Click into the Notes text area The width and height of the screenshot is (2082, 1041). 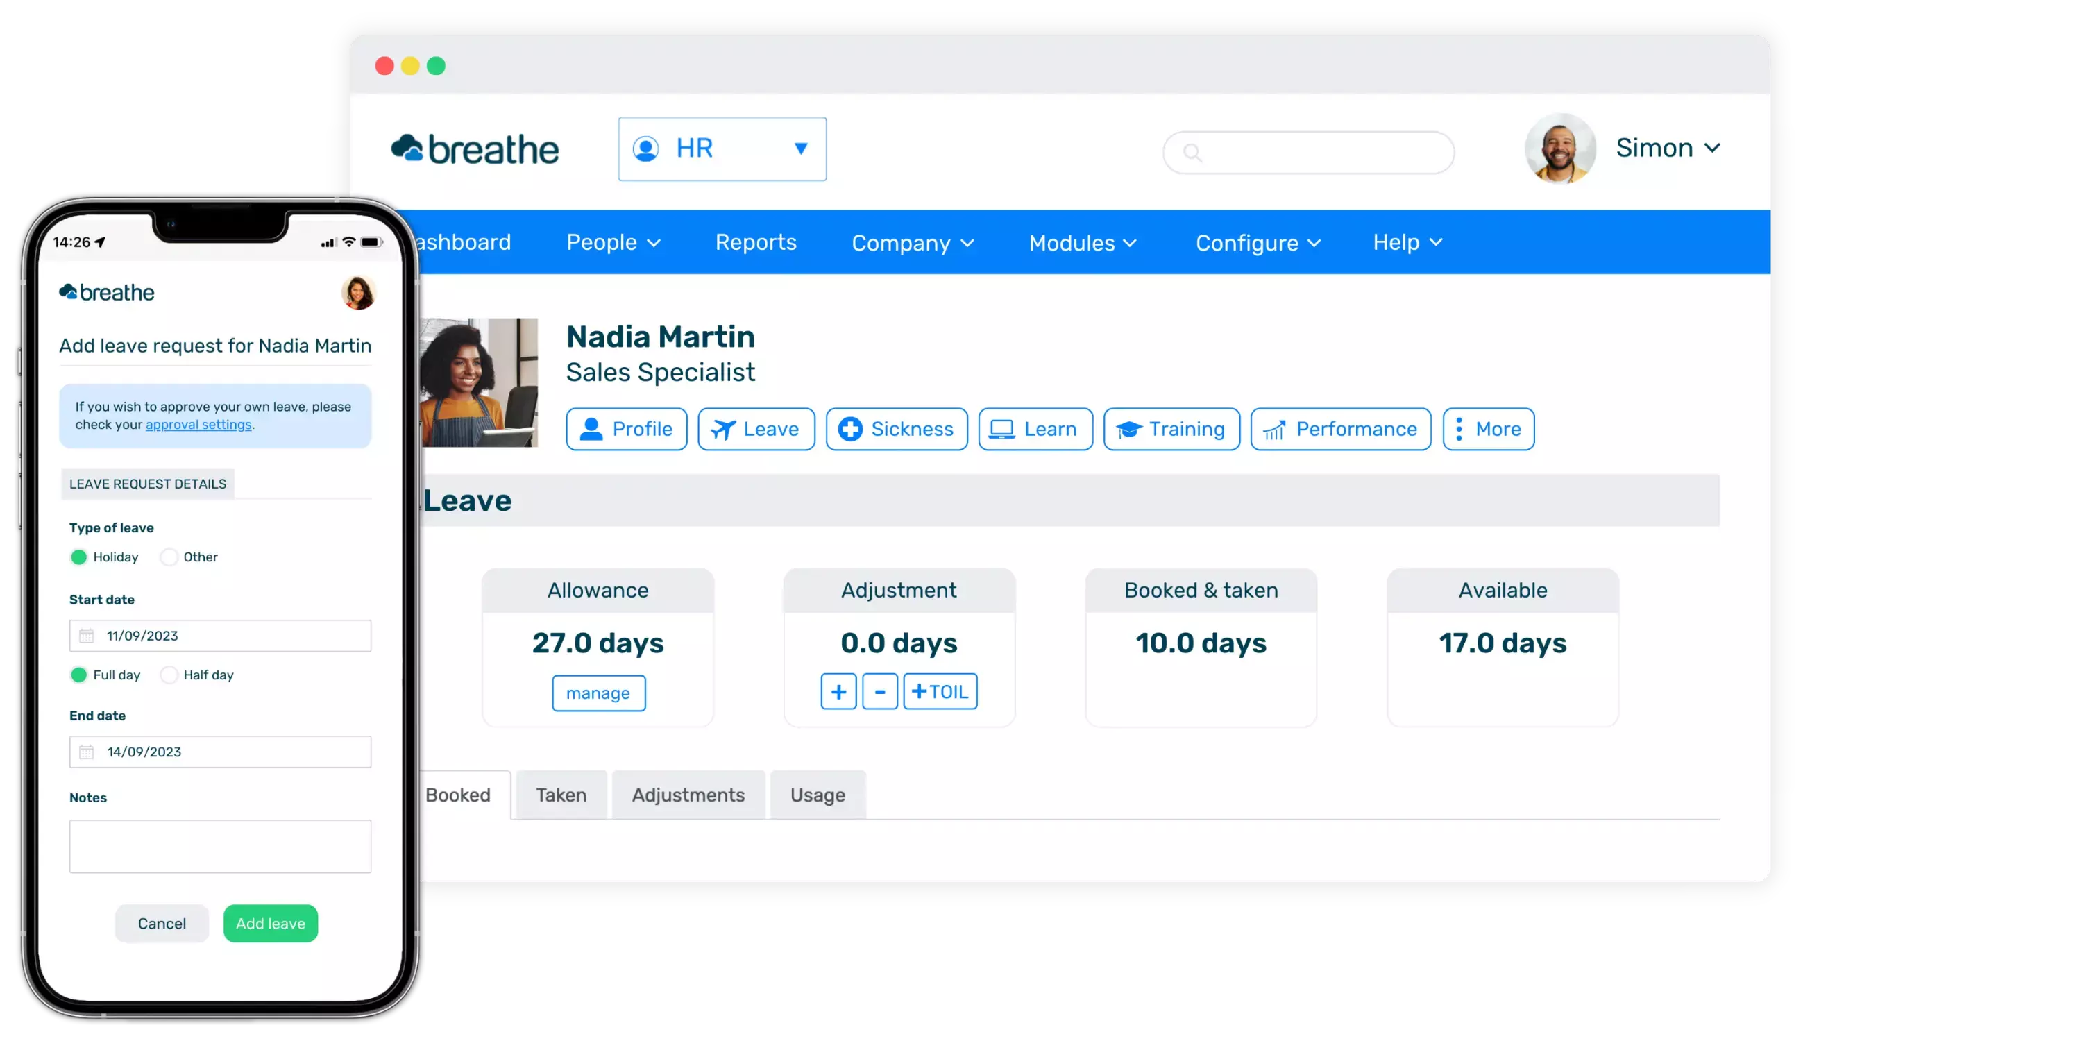point(220,846)
